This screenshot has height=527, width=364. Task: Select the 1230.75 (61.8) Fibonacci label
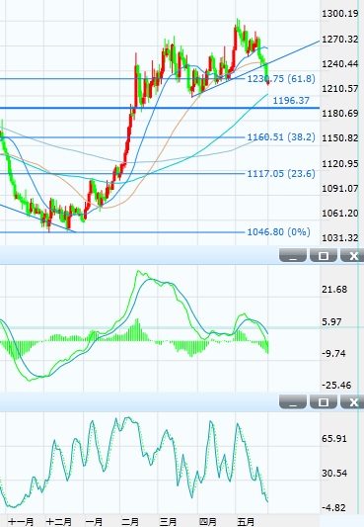click(x=281, y=79)
